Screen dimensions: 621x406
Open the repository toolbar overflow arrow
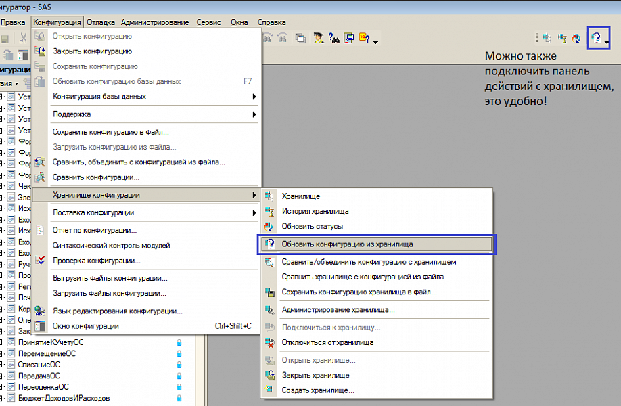[606, 42]
